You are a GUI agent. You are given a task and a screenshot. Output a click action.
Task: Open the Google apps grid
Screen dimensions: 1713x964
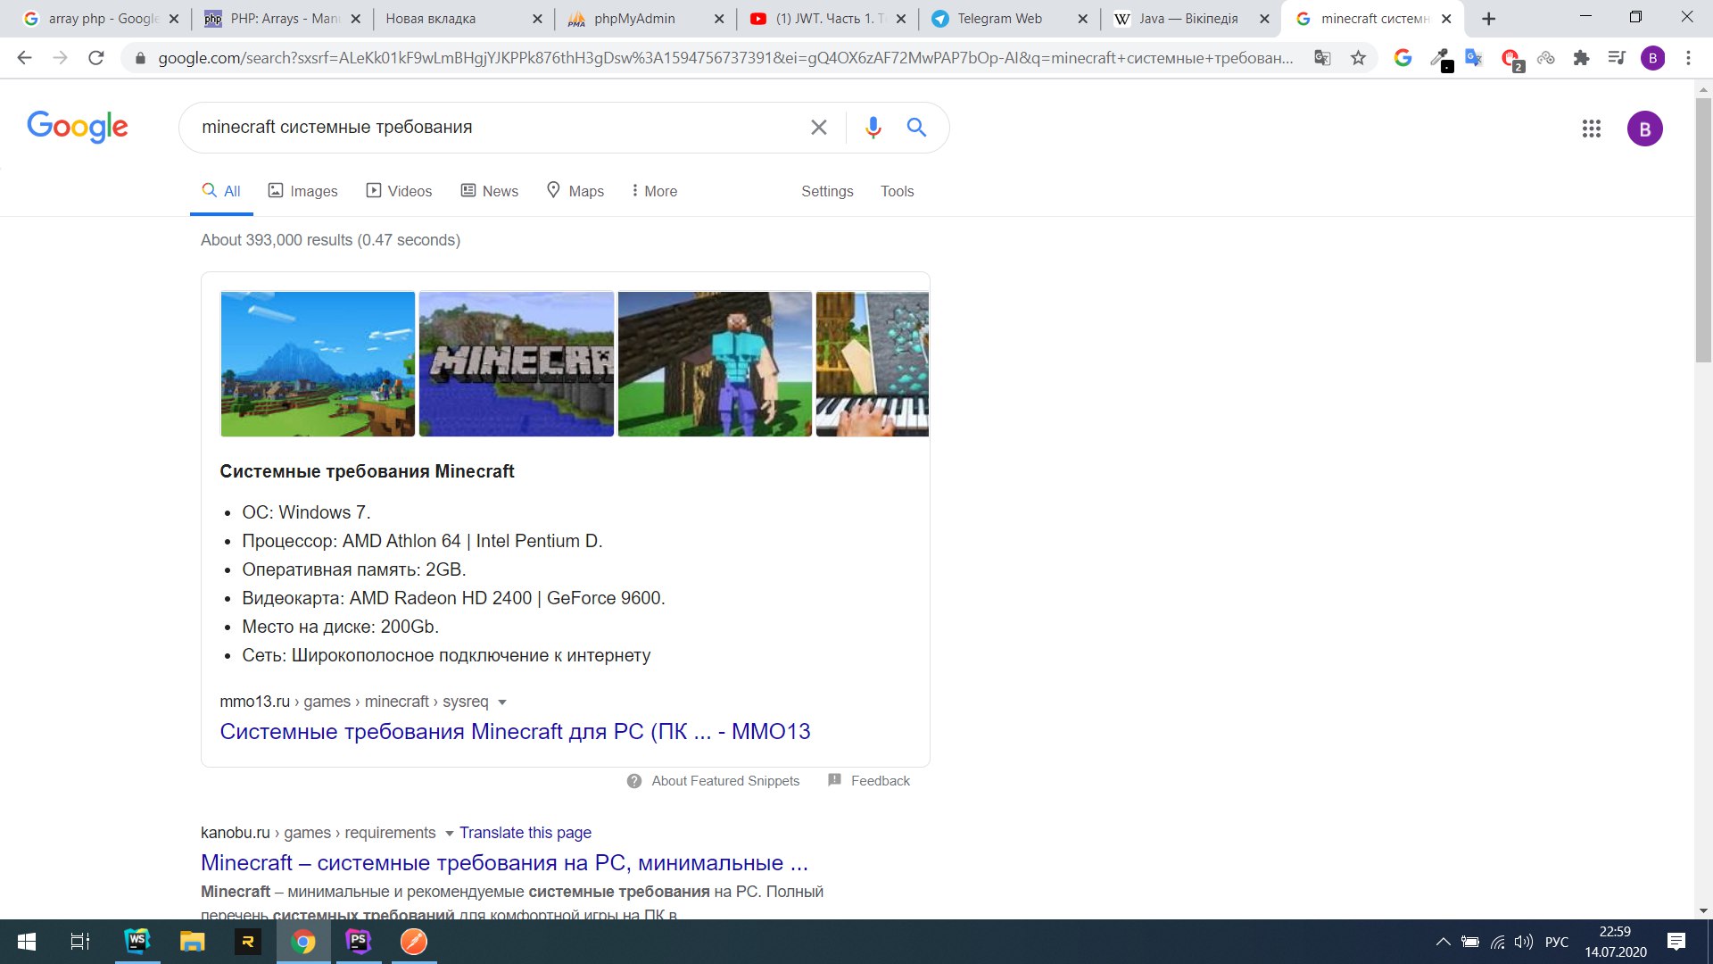[x=1591, y=129]
